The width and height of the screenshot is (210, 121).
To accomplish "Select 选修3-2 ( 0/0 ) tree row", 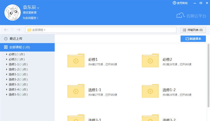I will [18, 79].
